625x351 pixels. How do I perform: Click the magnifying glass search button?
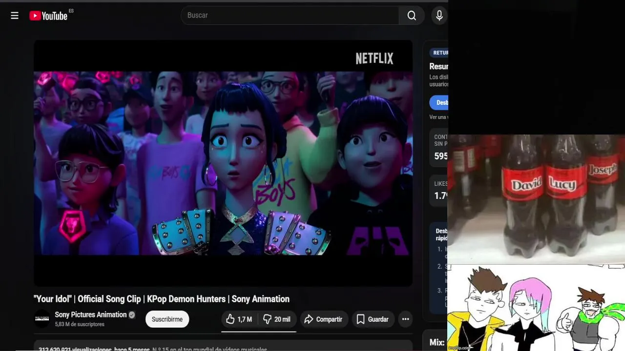[x=412, y=16]
